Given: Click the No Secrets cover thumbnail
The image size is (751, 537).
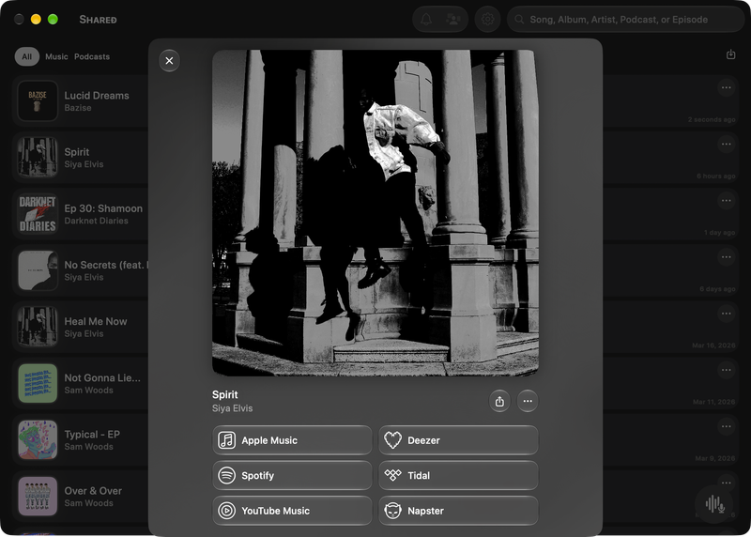Looking at the screenshot, I should coord(38,270).
